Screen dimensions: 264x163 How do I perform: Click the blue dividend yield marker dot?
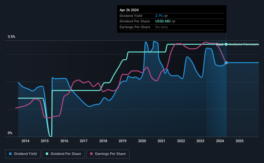226,63
